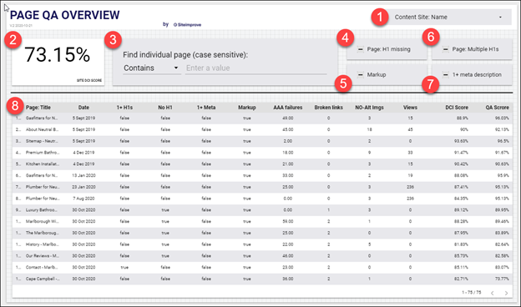The image size is (521, 307).
Task: Go to next table page arrow
Action: coord(506,293)
